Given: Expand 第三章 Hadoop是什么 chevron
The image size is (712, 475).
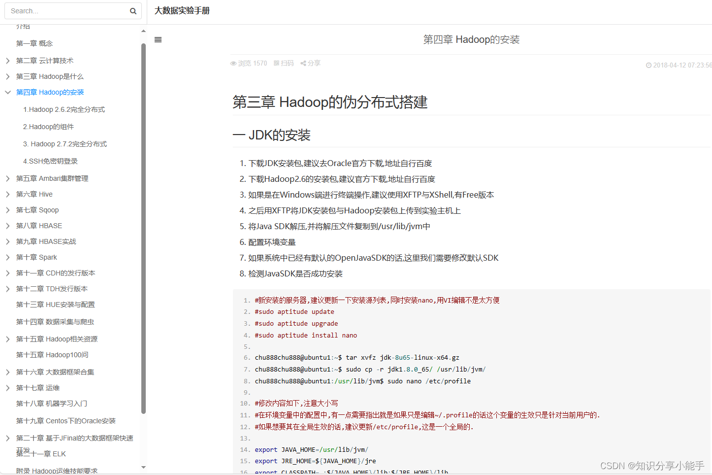Looking at the screenshot, I should pos(8,76).
